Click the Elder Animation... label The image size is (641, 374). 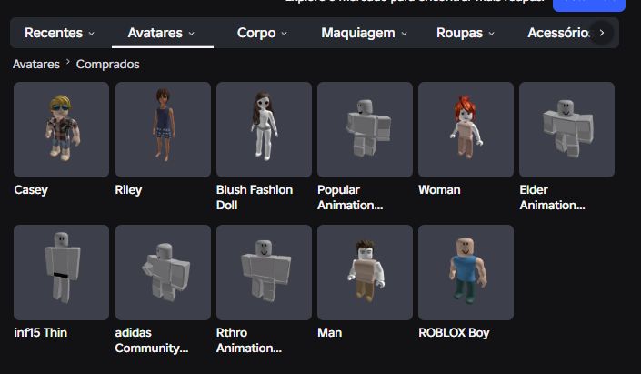pos(552,197)
